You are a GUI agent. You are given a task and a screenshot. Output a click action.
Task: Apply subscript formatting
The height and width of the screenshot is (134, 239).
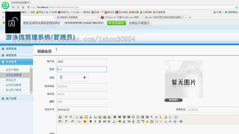(x=152, y=117)
